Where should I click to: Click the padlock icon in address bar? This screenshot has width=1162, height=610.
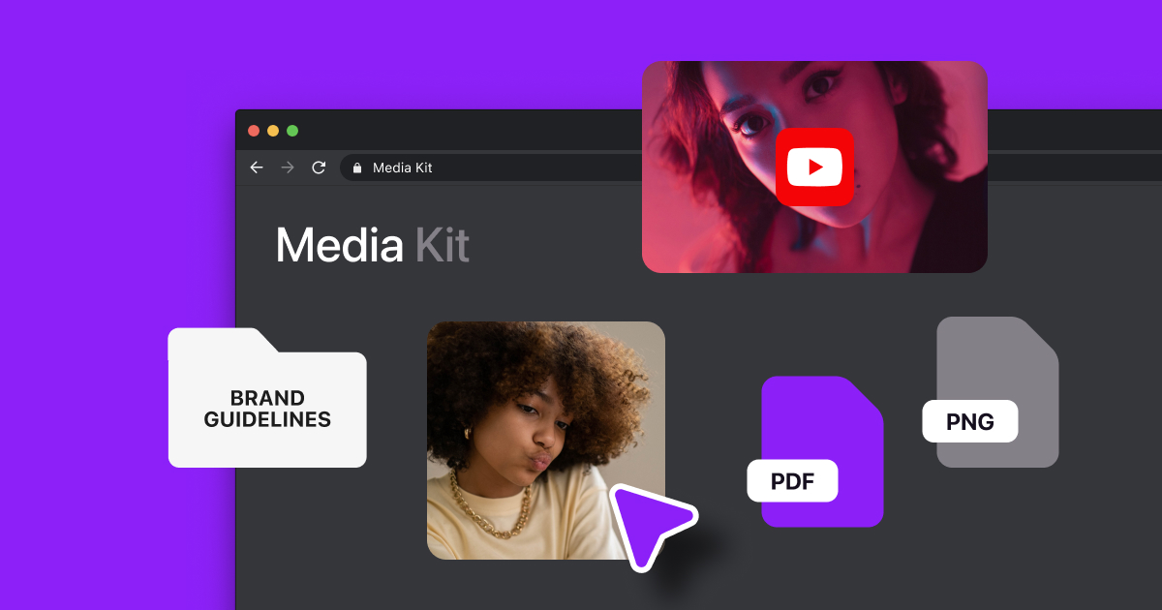(359, 168)
